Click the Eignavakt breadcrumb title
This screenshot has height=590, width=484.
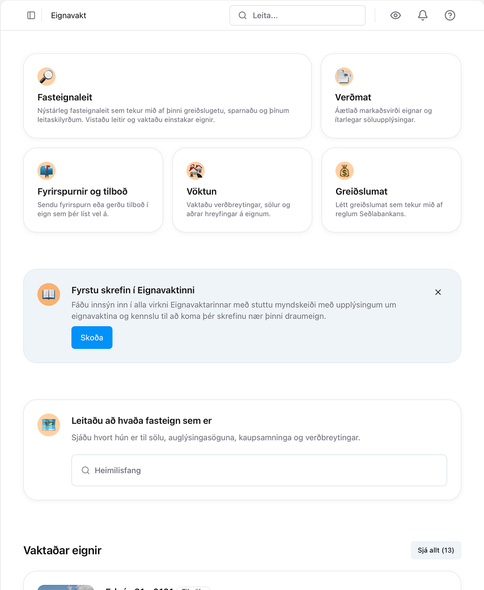(69, 15)
